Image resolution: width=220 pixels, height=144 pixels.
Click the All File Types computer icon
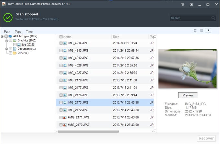10,36
